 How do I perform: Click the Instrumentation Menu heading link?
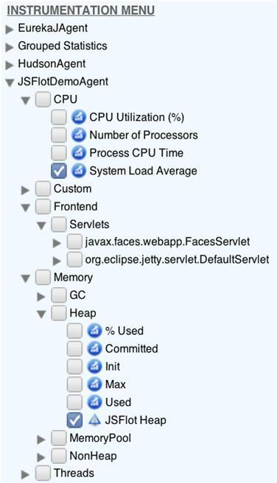81,10
